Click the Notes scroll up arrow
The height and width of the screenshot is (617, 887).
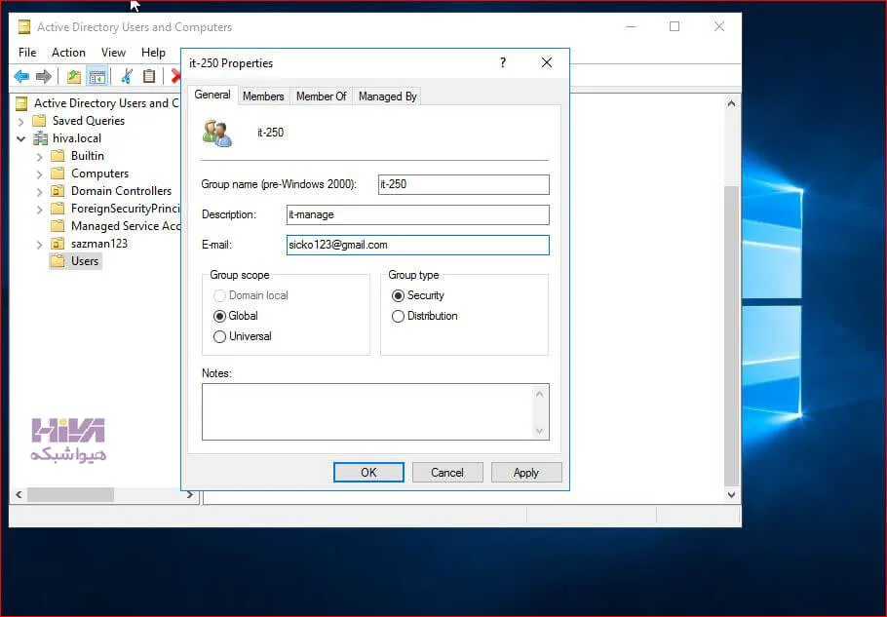(539, 394)
